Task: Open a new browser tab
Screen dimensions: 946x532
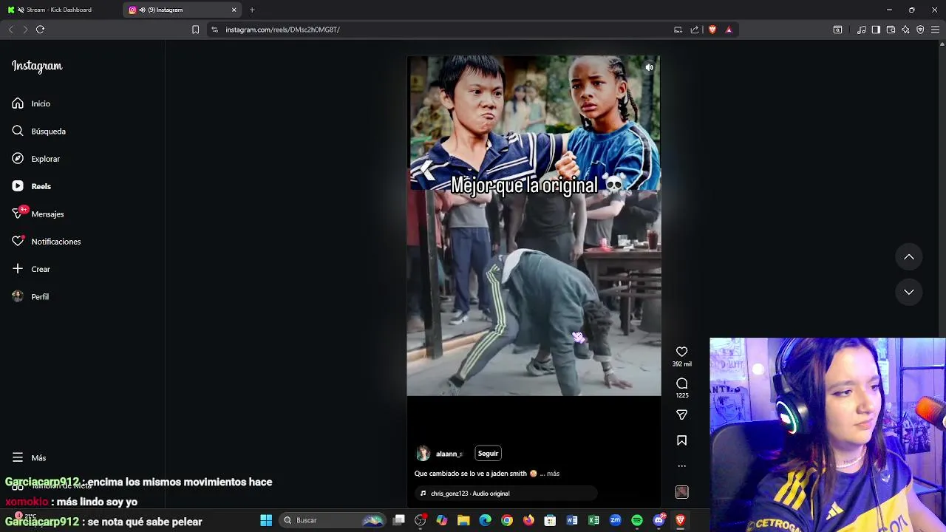Action: [x=252, y=10]
